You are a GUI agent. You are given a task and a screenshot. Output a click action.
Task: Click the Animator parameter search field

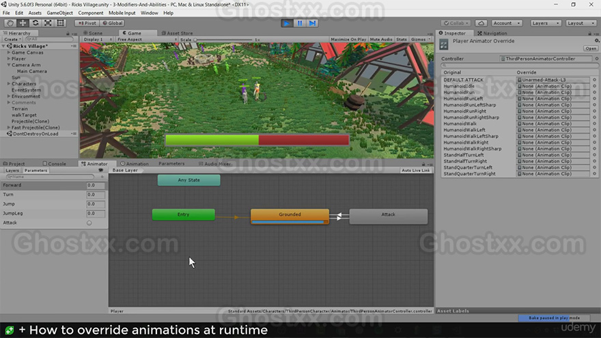(51, 177)
